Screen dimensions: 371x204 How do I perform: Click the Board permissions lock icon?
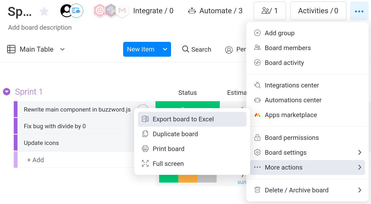257,138
